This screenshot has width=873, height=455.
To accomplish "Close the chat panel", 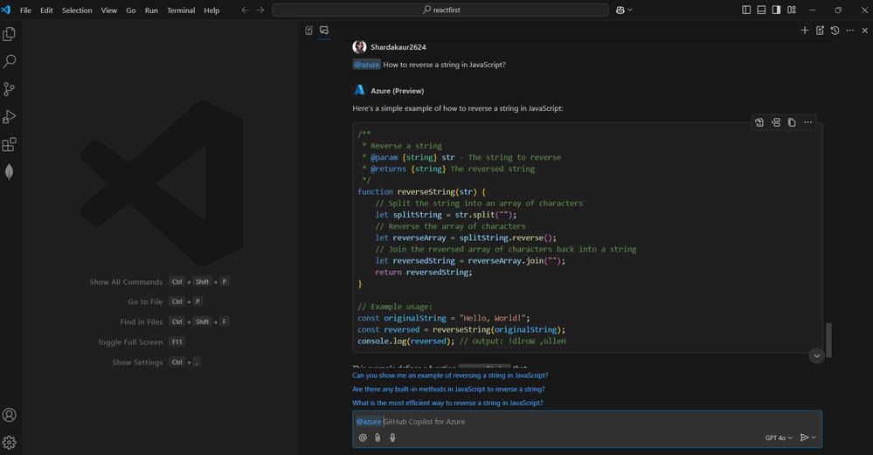I will (864, 31).
